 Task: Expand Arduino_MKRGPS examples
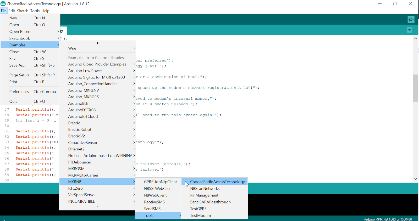97,97
